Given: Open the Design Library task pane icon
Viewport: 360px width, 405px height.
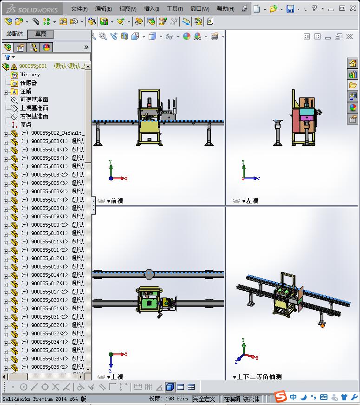Looking at the screenshot, I should coord(353,74).
